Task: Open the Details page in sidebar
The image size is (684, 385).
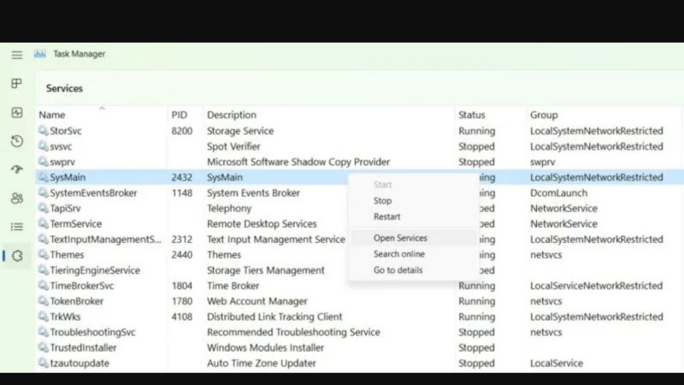Action: (x=16, y=227)
